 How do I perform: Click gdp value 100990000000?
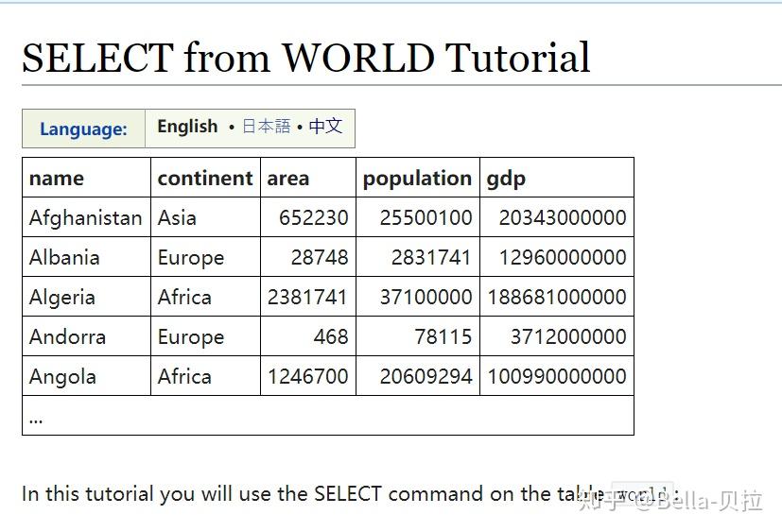pyautogui.click(x=557, y=376)
